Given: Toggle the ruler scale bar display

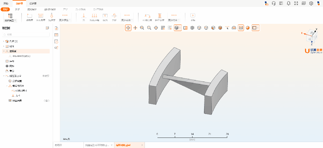Looking at the screenshot, I should pos(241,28).
